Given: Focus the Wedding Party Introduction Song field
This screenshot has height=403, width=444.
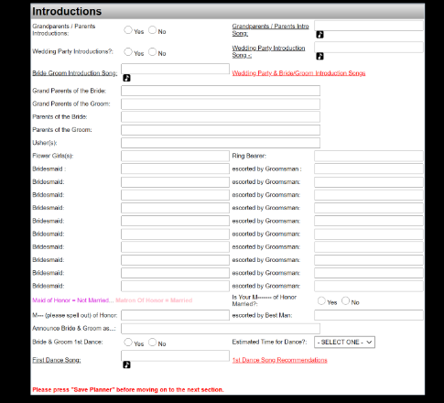Looking at the screenshot, I should (x=369, y=48).
